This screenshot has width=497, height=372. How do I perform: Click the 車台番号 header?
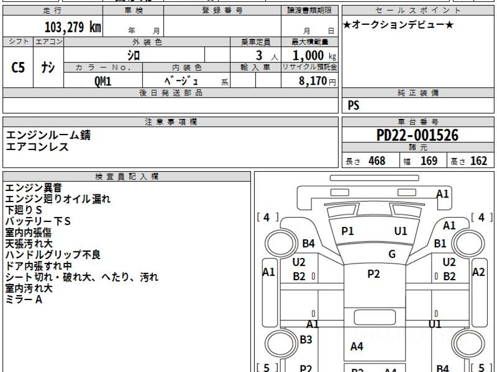tap(418, 122)
